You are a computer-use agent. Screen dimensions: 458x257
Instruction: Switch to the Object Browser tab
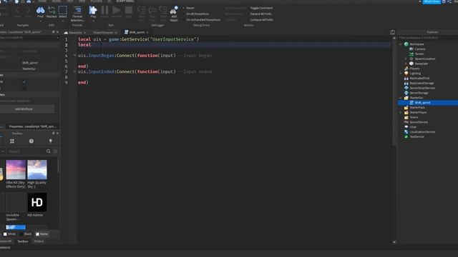[103, 32]
